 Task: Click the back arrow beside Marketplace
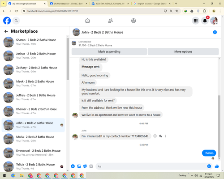[6, 31]
